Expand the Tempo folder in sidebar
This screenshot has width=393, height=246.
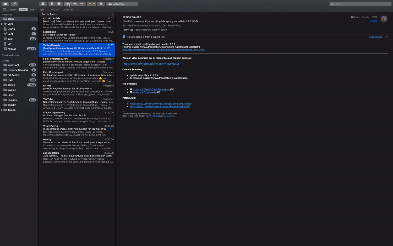pos(2,110)
